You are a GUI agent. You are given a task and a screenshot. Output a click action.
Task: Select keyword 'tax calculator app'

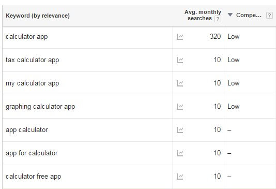(x=33, y=60)
